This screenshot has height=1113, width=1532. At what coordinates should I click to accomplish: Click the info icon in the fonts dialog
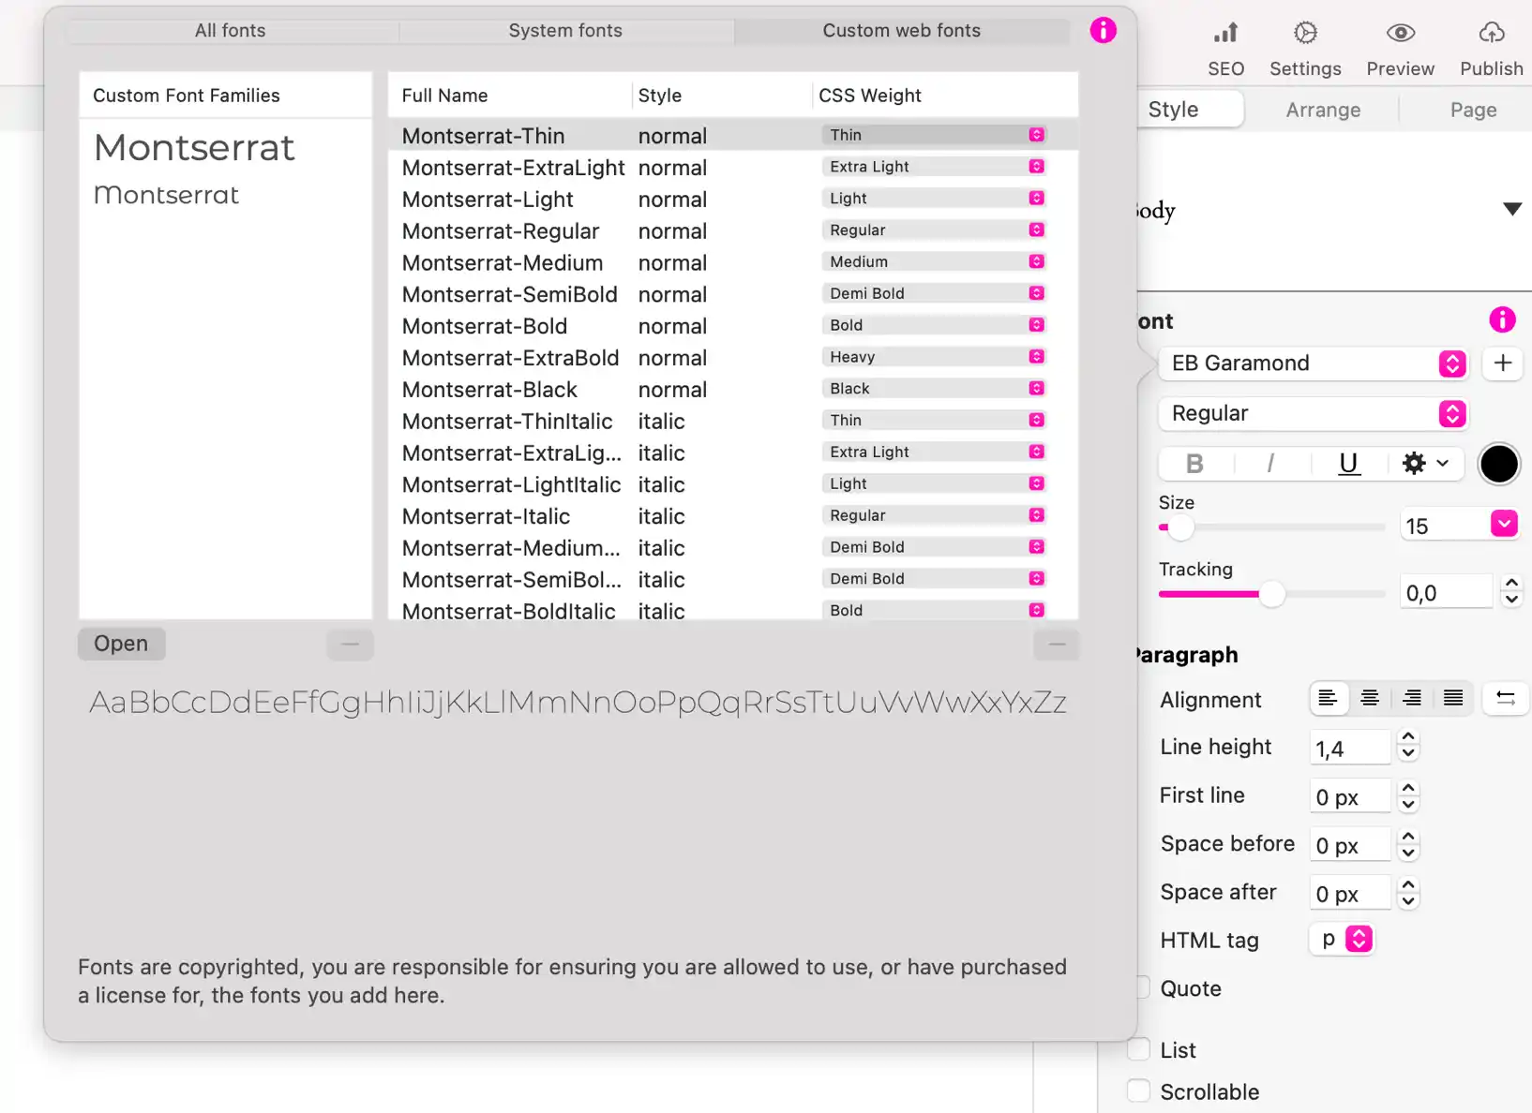pyautogui.click(x=1103, y=30)
